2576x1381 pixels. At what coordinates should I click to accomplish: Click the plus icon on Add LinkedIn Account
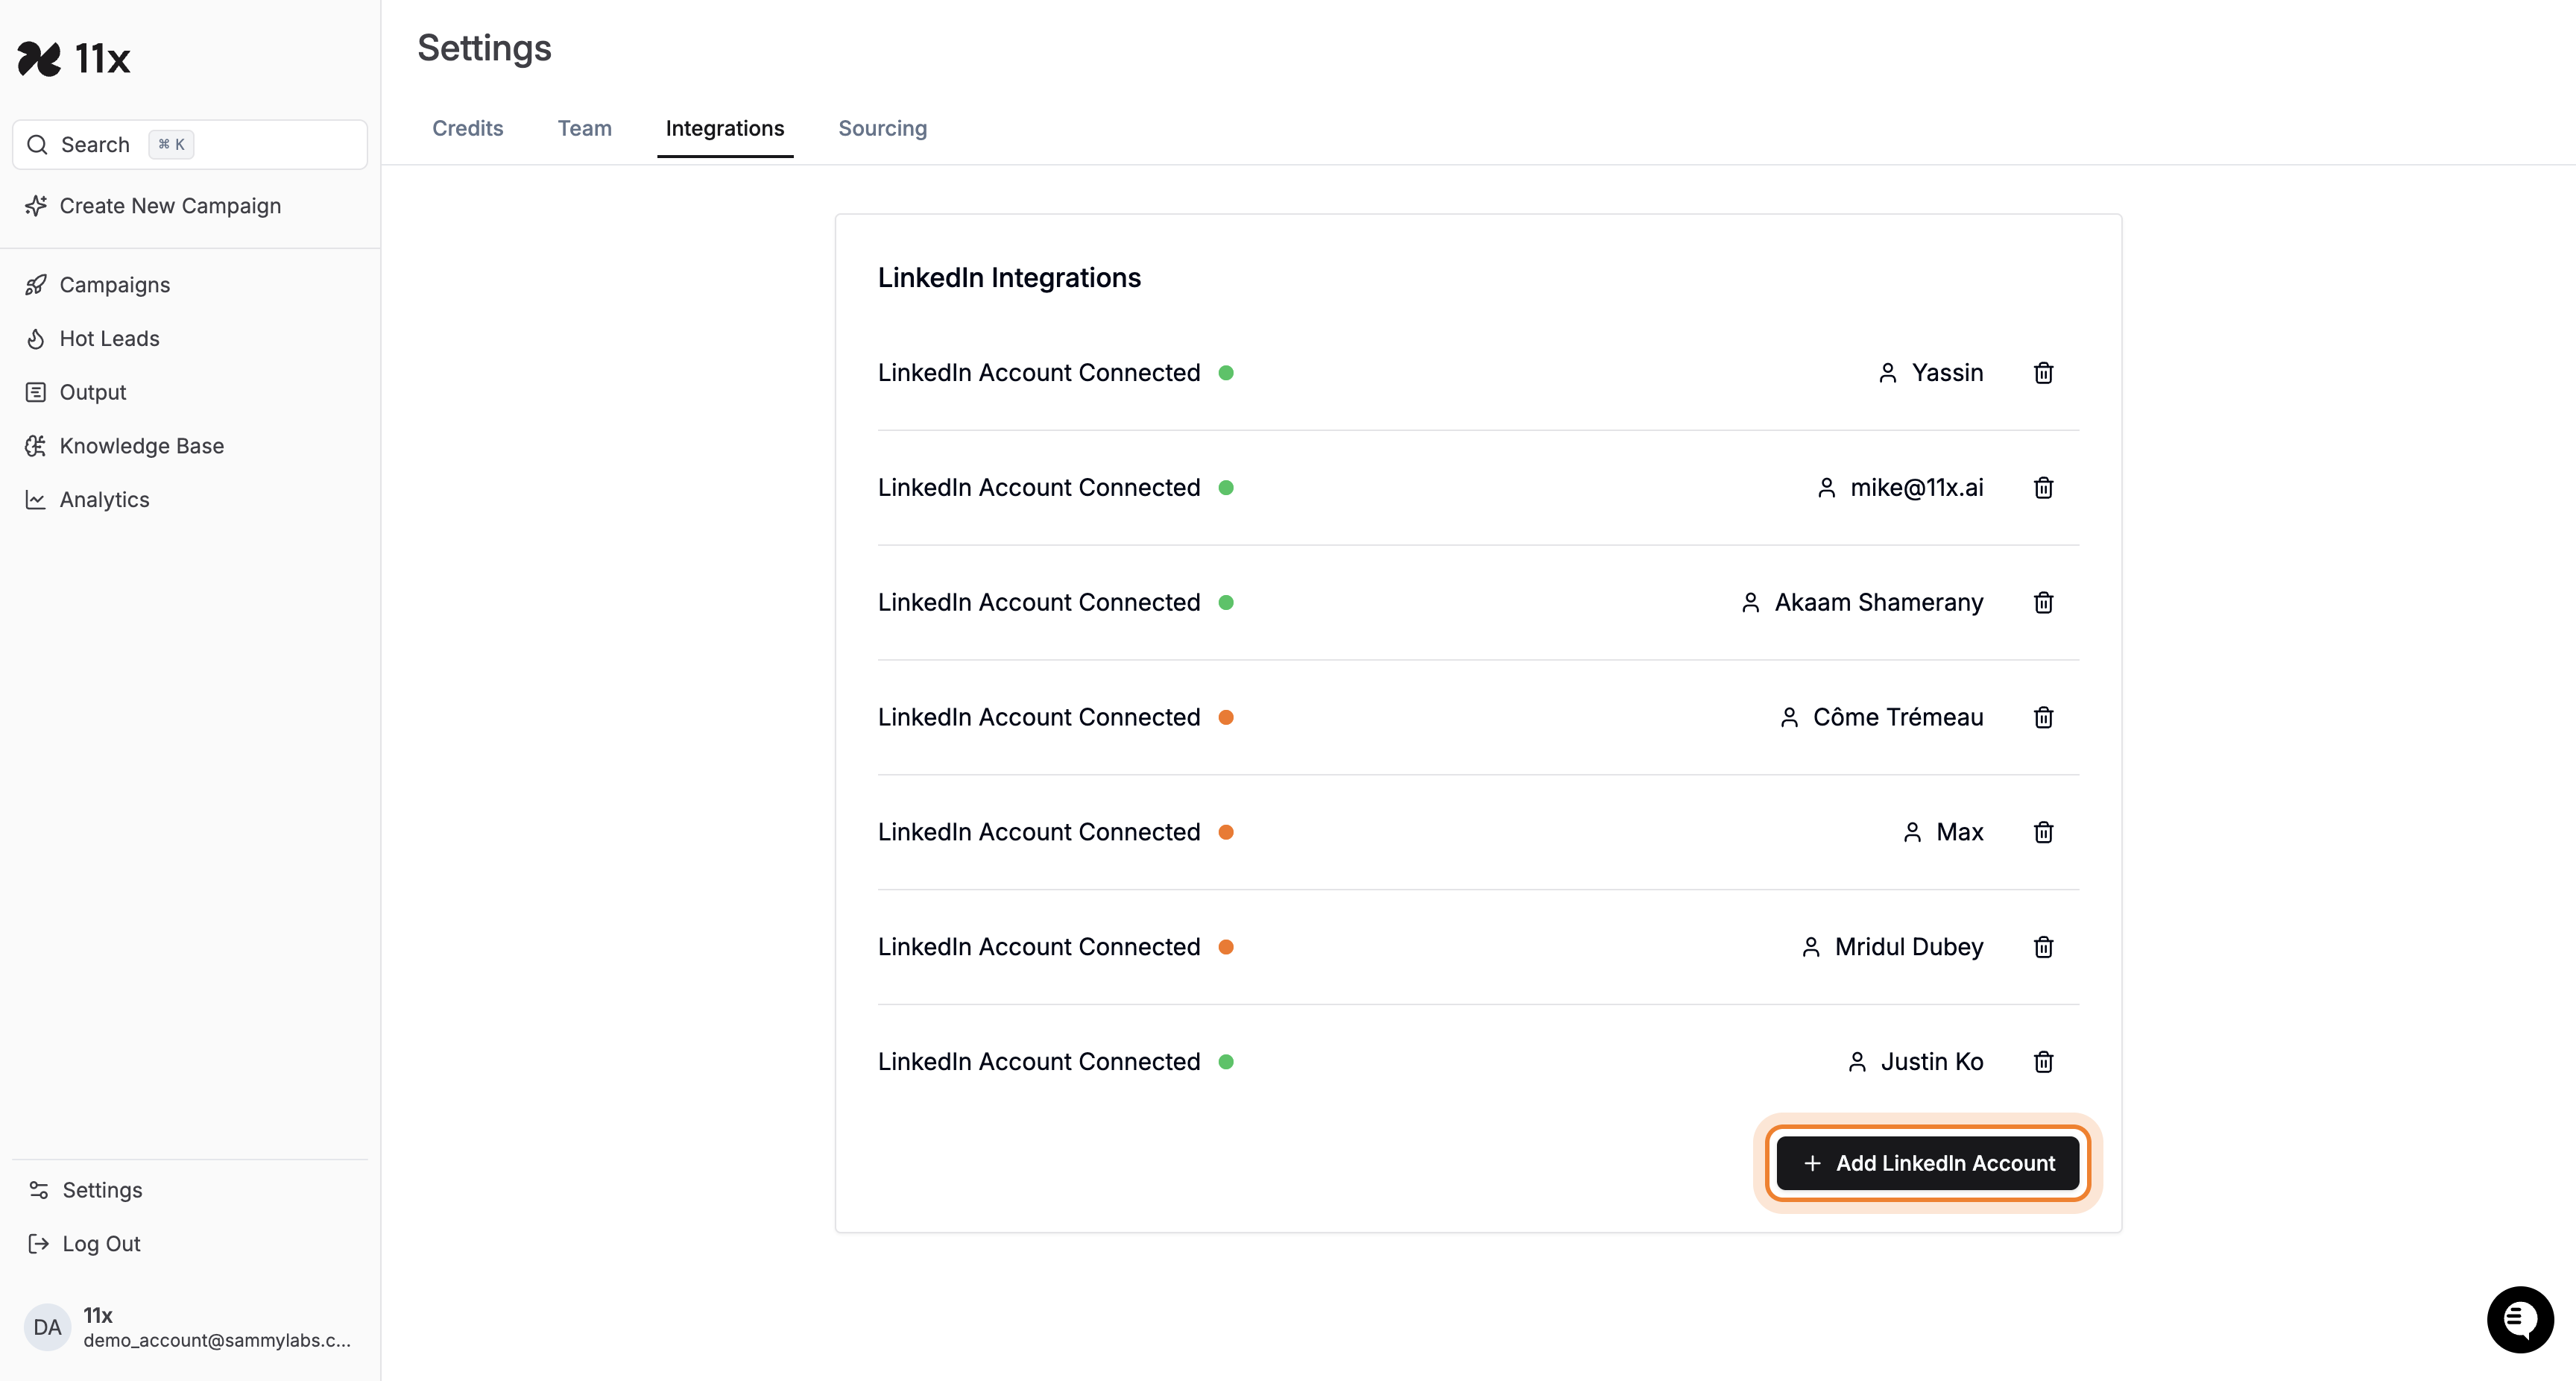click(x=1812, y=1164)
